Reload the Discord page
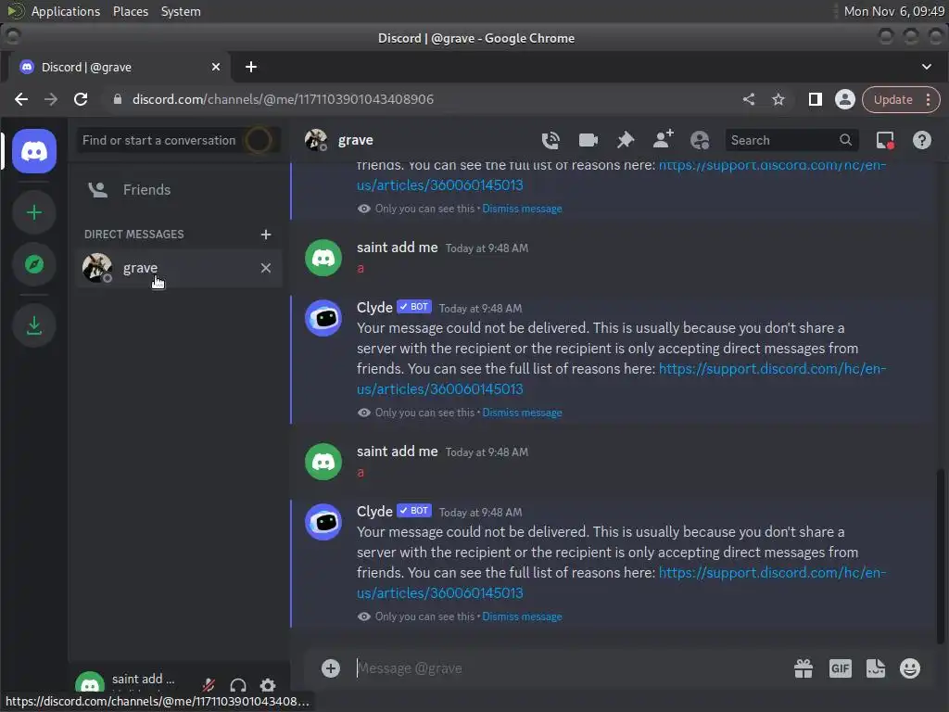This screenshot has width=949, height=712. (x=81, y=99)
